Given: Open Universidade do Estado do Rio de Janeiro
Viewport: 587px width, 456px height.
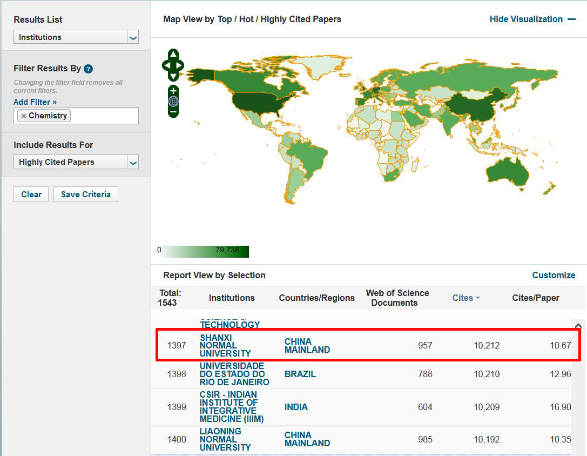Looking at the screenshot, I should point(234,374).
